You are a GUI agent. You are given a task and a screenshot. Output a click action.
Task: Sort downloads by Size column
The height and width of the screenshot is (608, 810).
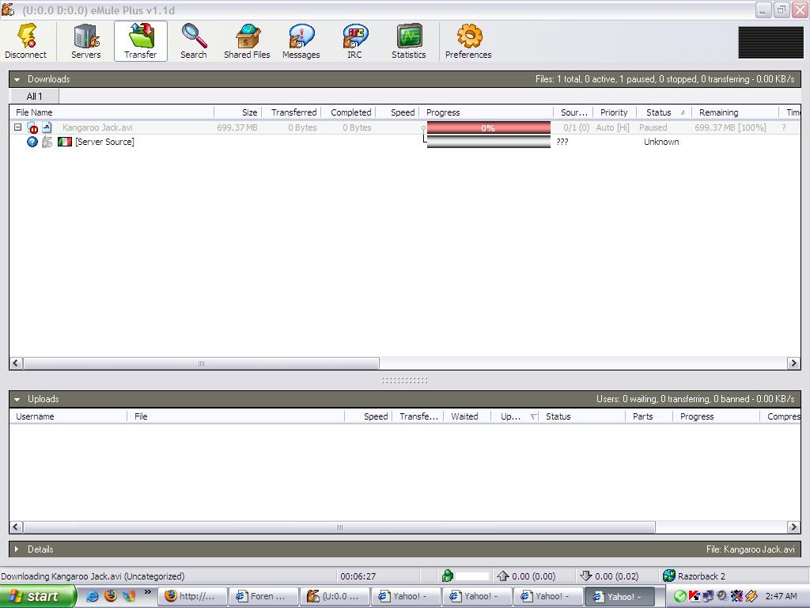pos(238,112)
